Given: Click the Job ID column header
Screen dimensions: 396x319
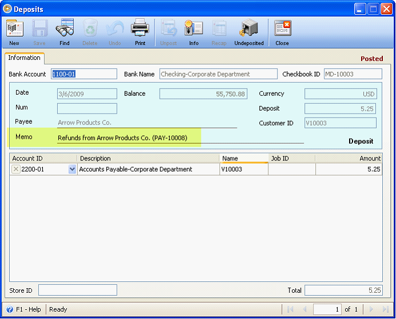Looking at the screenshot, I should click(292, 159).
